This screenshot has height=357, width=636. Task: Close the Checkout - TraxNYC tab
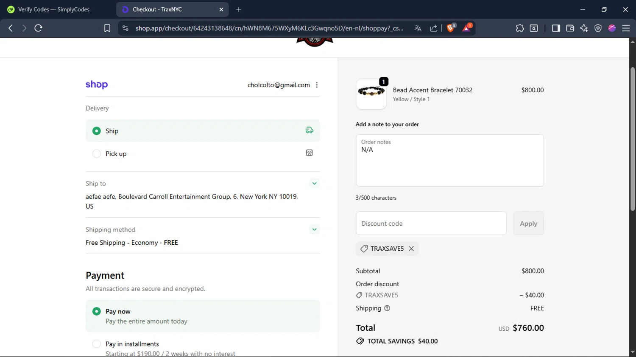pyautogui.click(x=221, y=9)
